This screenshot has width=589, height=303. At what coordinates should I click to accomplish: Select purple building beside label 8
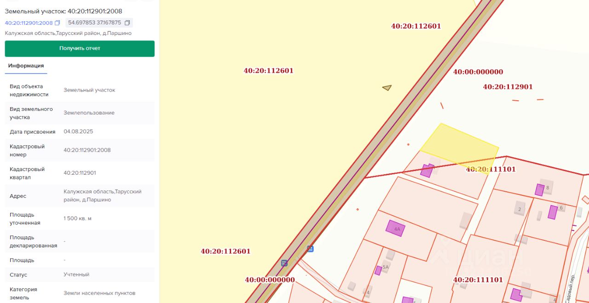click(x=539, y=189)
